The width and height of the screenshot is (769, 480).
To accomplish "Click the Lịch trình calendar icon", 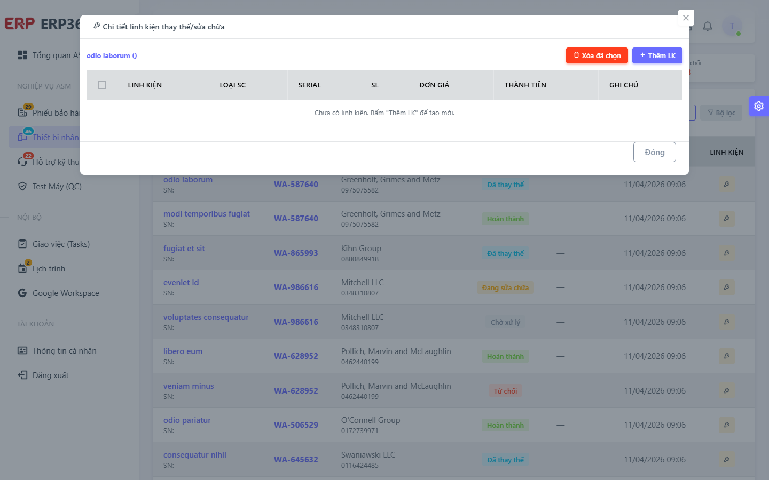I will click(22, 268).
